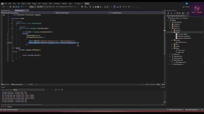This screenshot has width=204, height=114.
Task: Open the Build menu
Action: 29,3
